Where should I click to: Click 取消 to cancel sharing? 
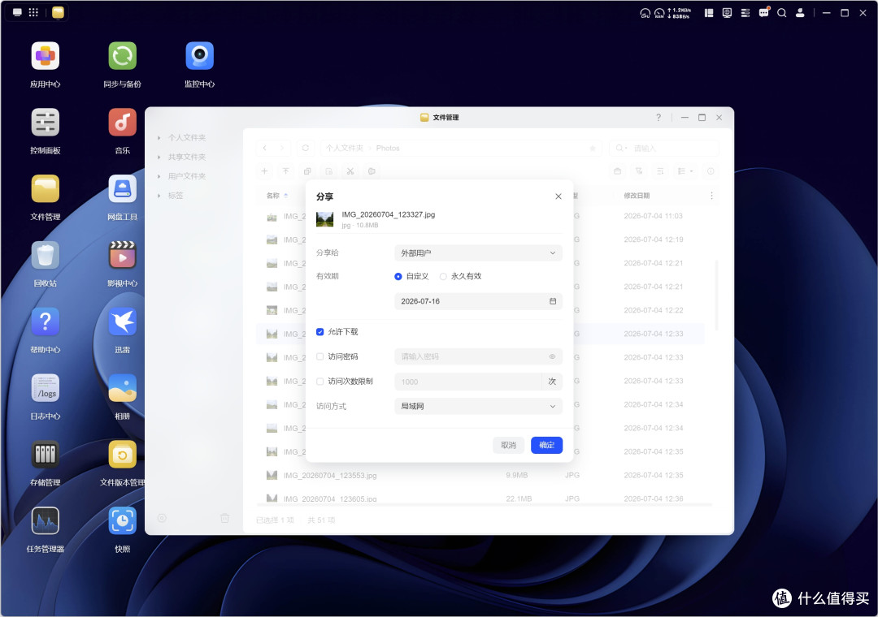coord(508,445)
